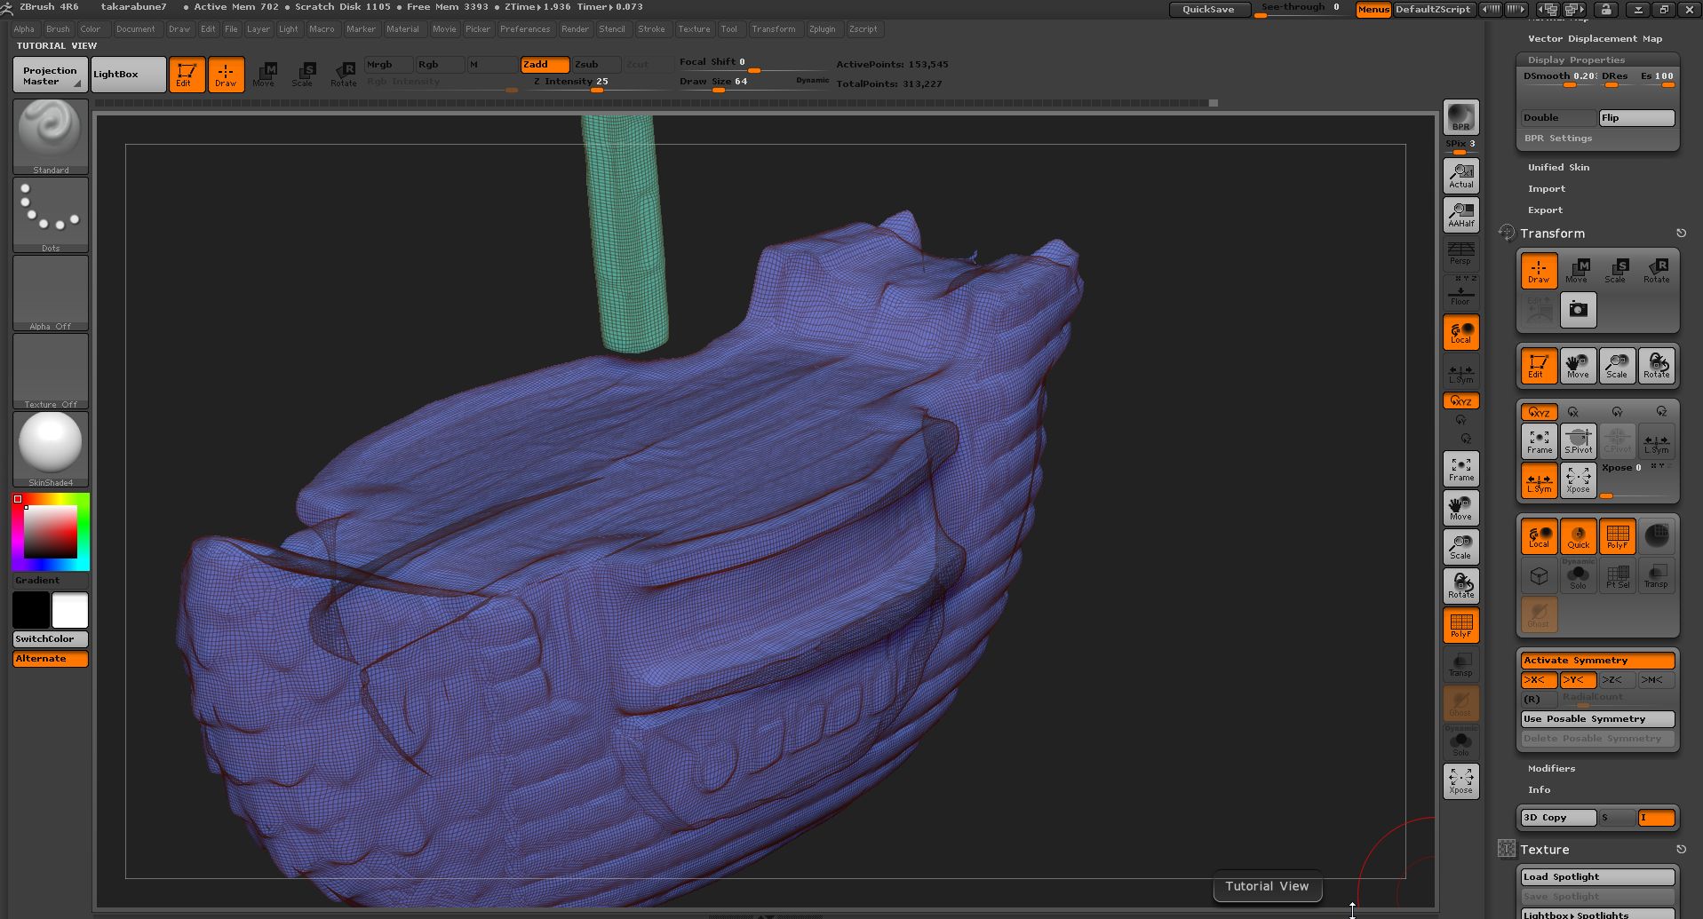Click the QuickSave button

pyautogui.click(x=1208, y=9)
